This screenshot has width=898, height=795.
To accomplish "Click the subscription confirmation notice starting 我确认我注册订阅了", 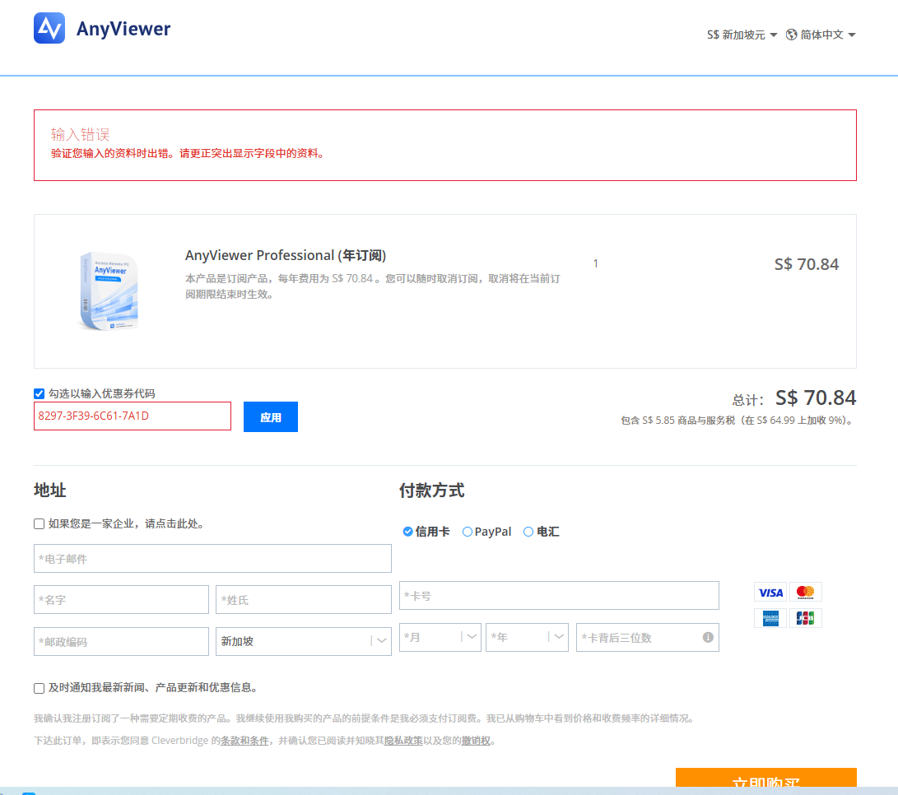I will coord(365,718).
